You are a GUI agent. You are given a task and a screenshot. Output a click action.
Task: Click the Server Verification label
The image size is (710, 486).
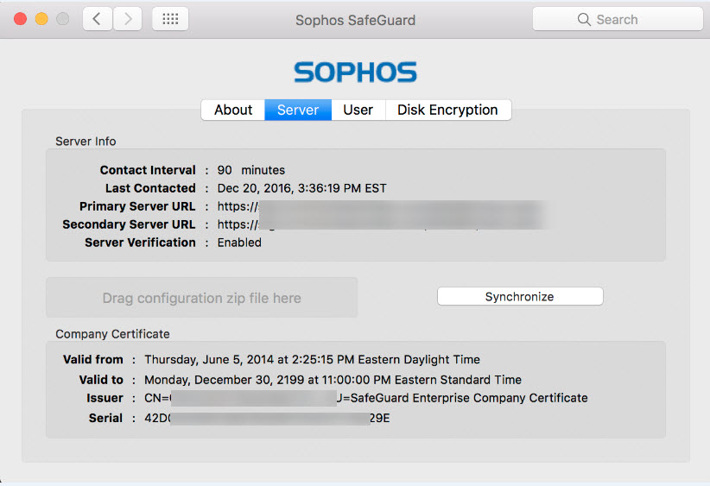[141, 243]
